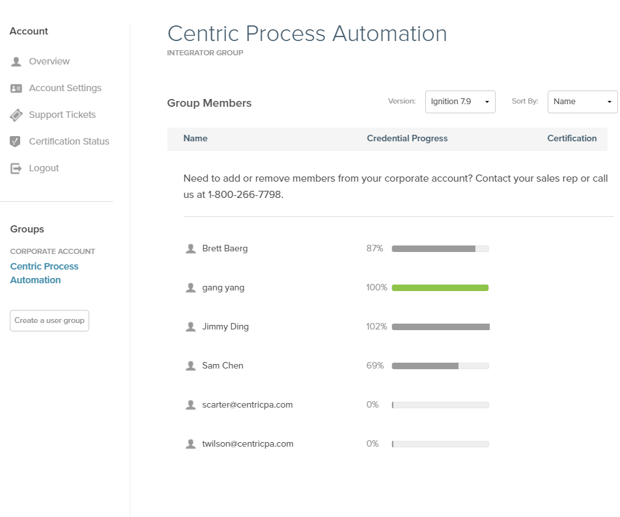
Task: Click the Certification Status shield icon
Action: pos(15,141)
